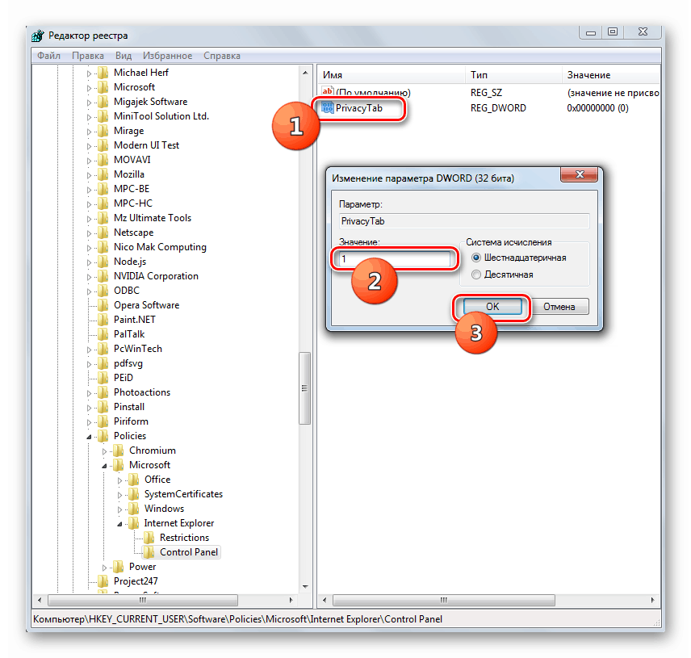Click the tree vertical scrollbar thumb
The width and height of the screenshot is (691, 658).
click(304, 388)
